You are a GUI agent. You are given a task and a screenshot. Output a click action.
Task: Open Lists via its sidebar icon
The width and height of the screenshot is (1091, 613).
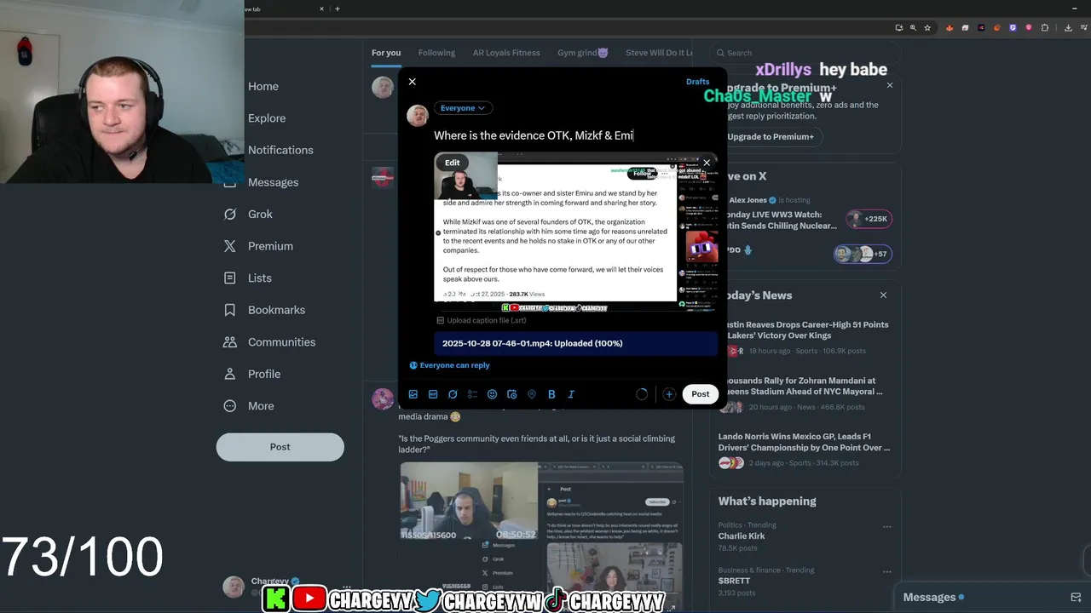(229, 278)
